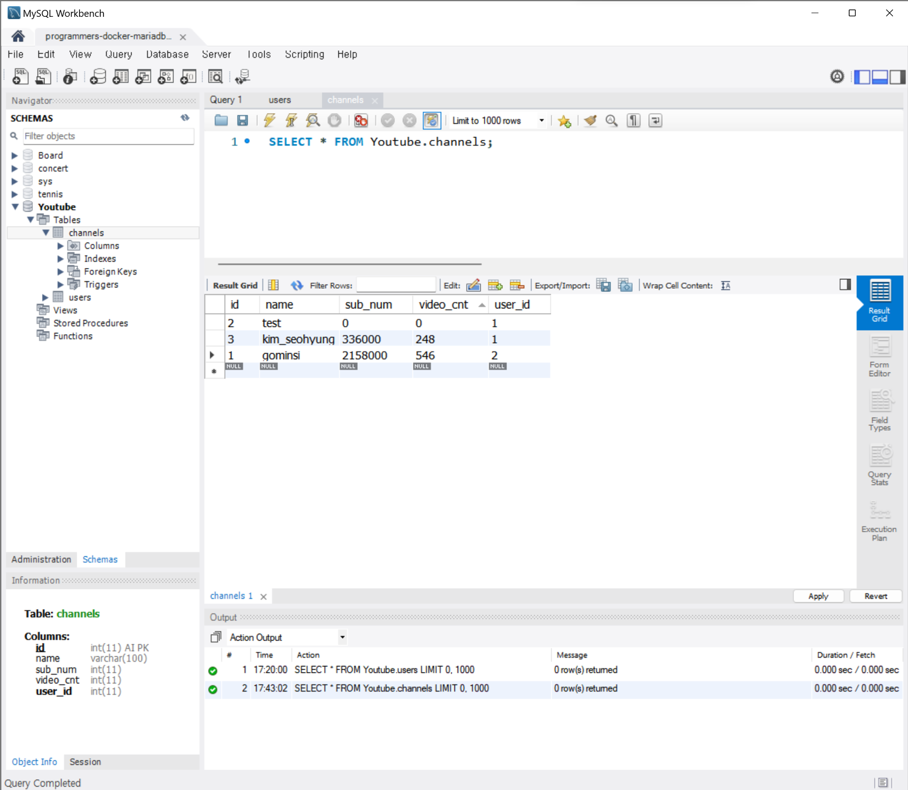Toggle left sidebar panel visibility
The width and height of the screenshot is (908, 790).
862,77
